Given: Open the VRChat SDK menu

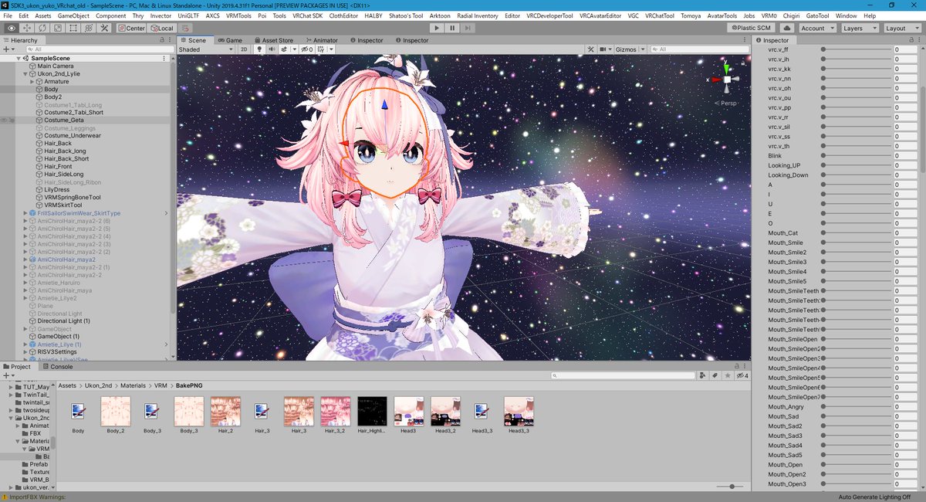Looking at the screenshot, I should coord(307,15).
